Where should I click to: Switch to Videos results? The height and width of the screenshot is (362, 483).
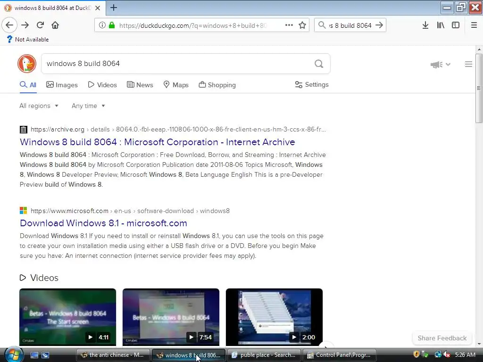click(102, 85)
